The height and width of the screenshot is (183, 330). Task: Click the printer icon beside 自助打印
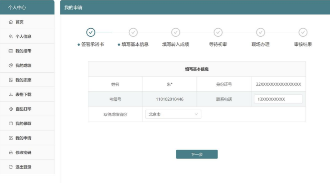(11, 109)
